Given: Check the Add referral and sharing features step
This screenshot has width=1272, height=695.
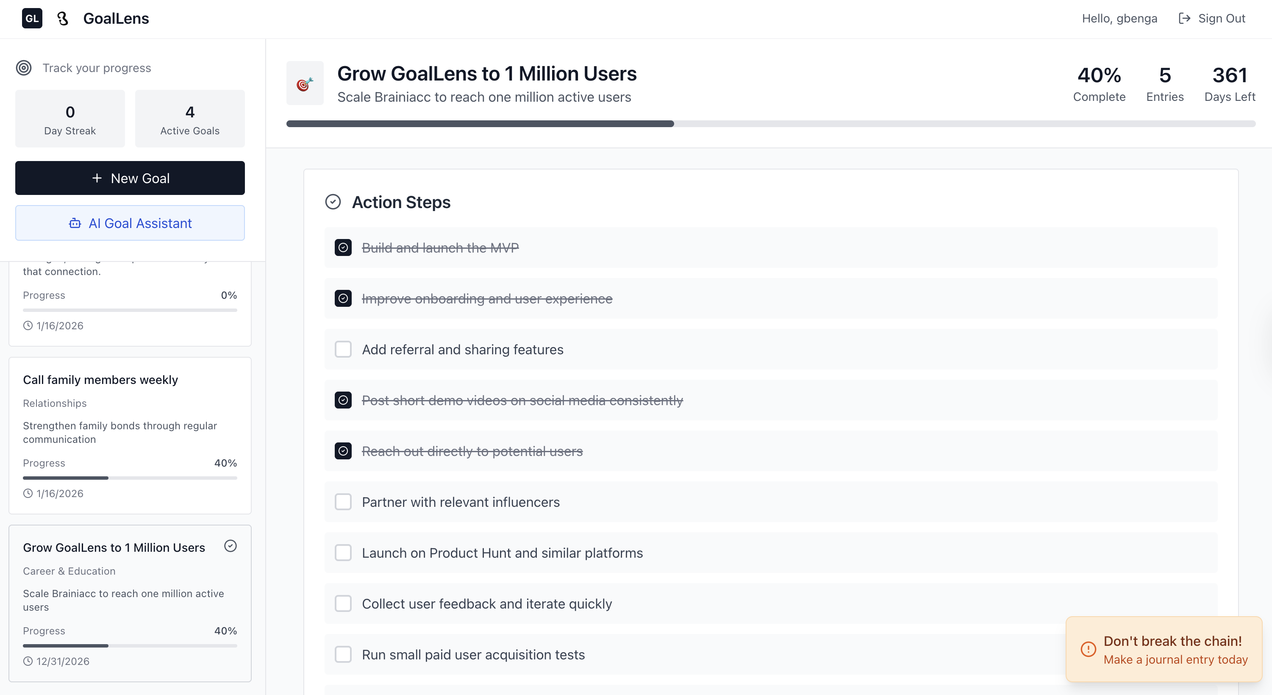Looking at the screenshot, I should (343, 349).
